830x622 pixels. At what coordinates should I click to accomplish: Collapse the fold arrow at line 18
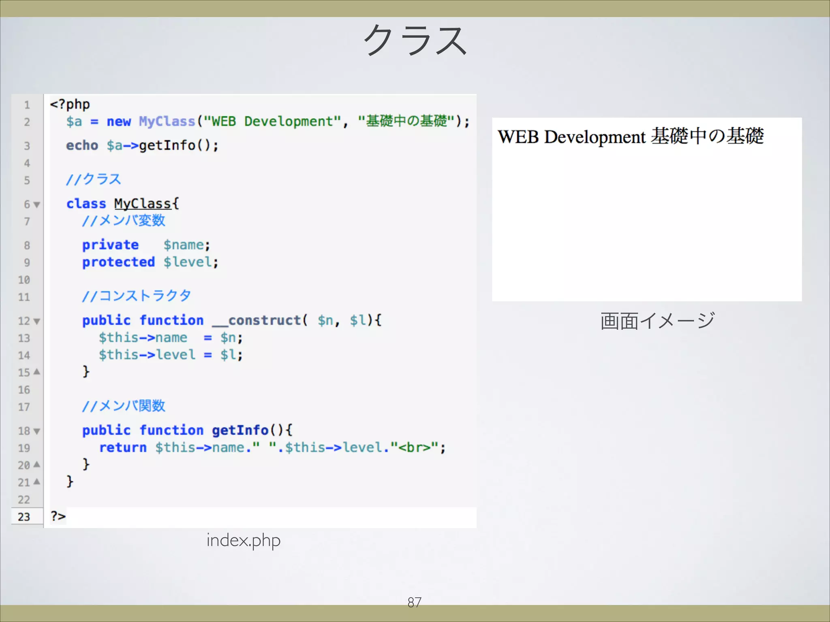[x=36, y=431]
